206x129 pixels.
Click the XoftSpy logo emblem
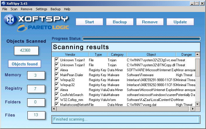click(10, 20)
